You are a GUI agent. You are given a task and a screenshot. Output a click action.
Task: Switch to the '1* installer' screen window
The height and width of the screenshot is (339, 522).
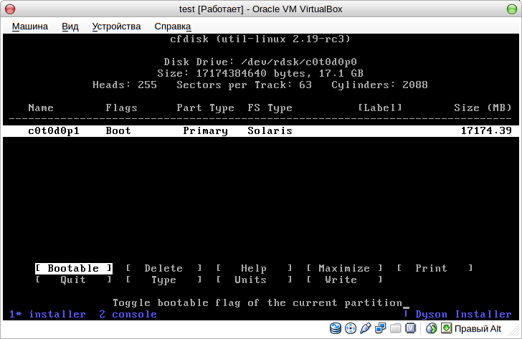point(47,314)
